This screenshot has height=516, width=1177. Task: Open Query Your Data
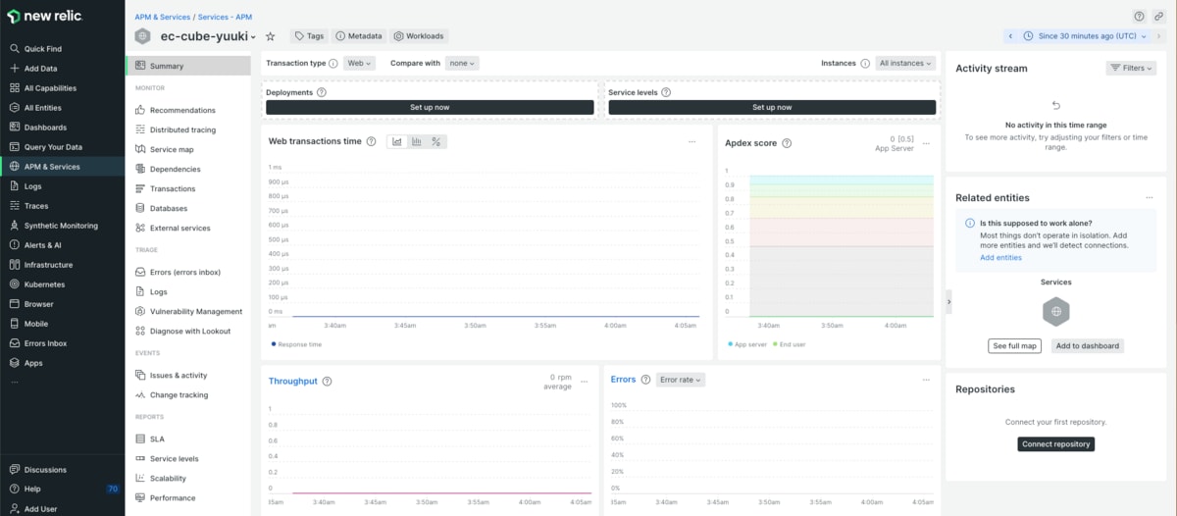click(53, 147)
